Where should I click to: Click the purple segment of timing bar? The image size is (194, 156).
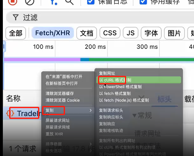tap(42, 60)
